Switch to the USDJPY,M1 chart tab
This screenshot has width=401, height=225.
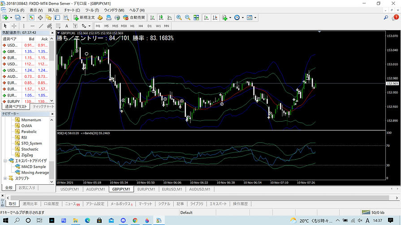pyautogui.click(x=69, y=189)
